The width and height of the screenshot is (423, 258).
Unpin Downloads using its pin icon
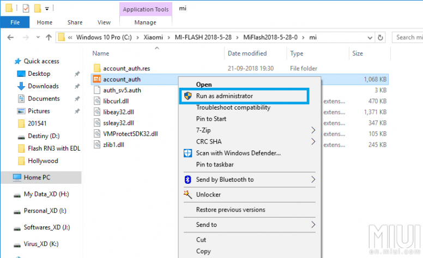tap(77, 86)
